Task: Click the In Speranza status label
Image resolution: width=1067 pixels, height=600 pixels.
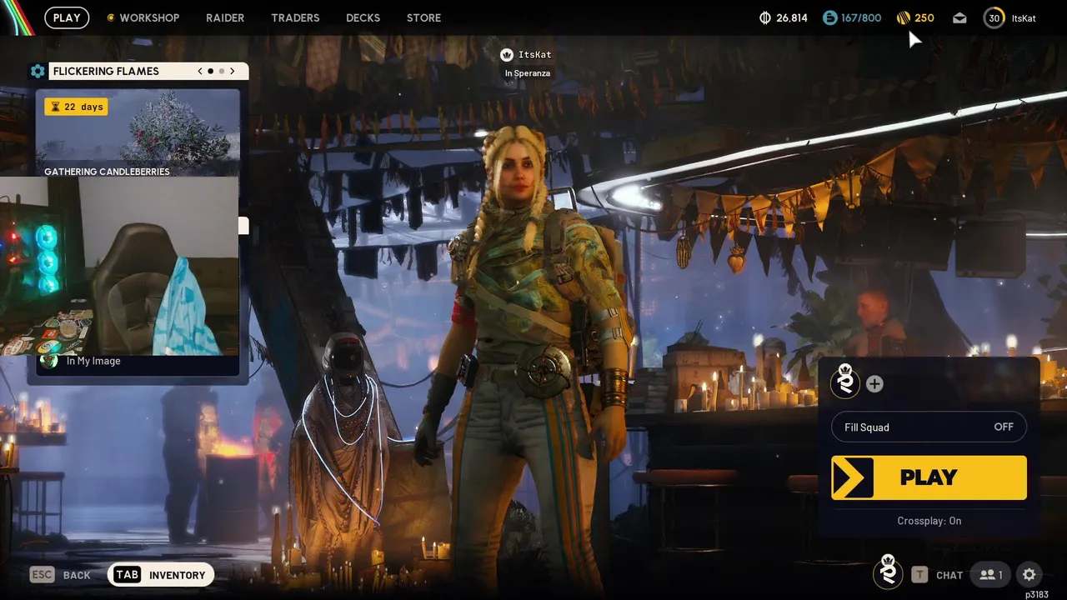Action: point(528,73)
